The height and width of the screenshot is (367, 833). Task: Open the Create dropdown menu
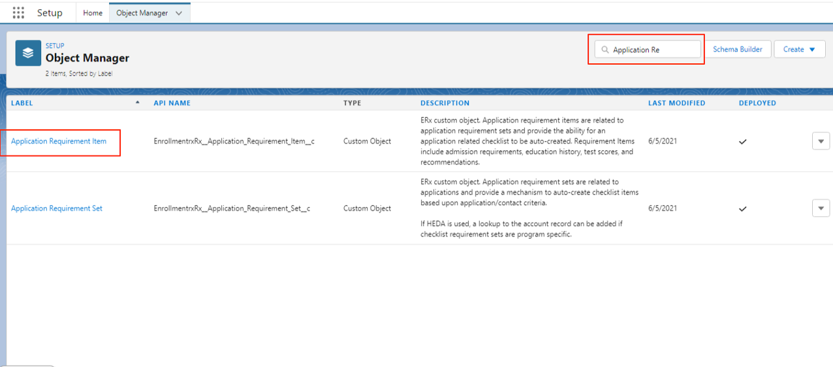click(800, 50)
